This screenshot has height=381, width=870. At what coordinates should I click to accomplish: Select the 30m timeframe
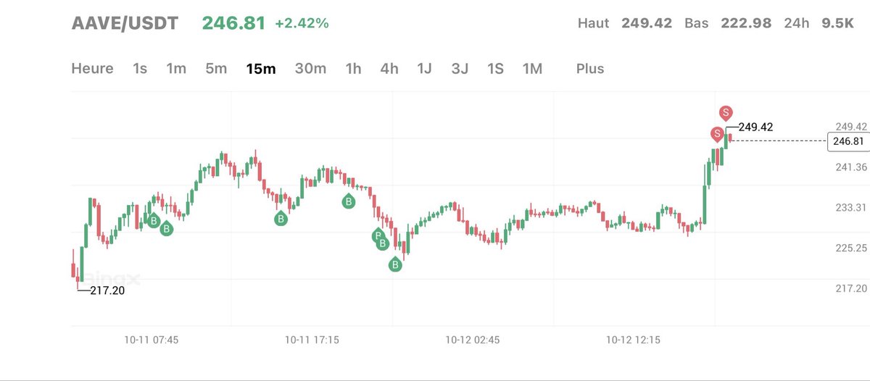[x=310, y=69]
